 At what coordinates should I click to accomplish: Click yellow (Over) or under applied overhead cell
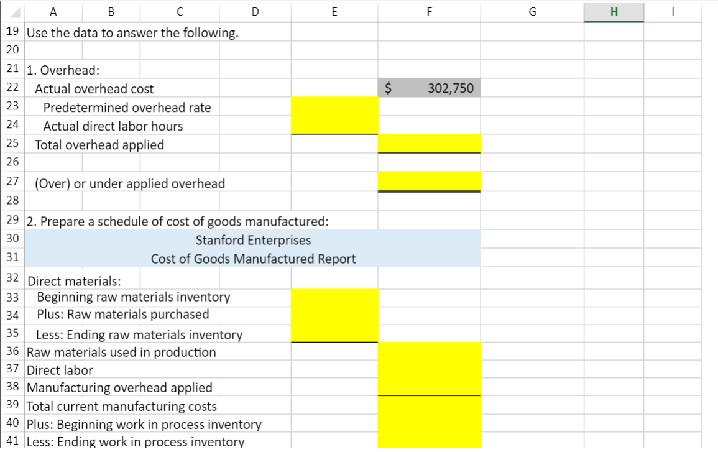pos(428,180)
